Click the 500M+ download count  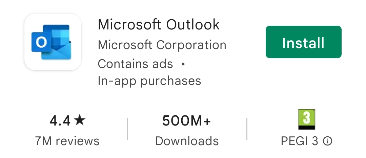186,121
